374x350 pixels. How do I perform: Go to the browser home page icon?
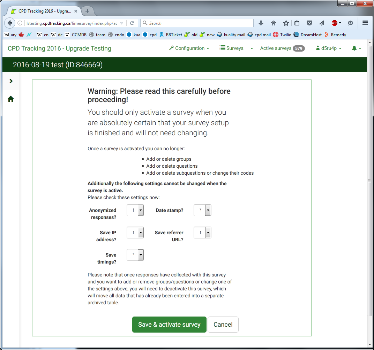tap(273, 23)
